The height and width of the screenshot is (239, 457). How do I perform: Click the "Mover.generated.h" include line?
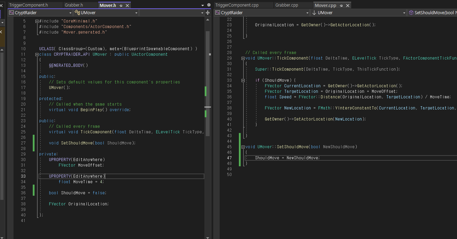(73, 32)
